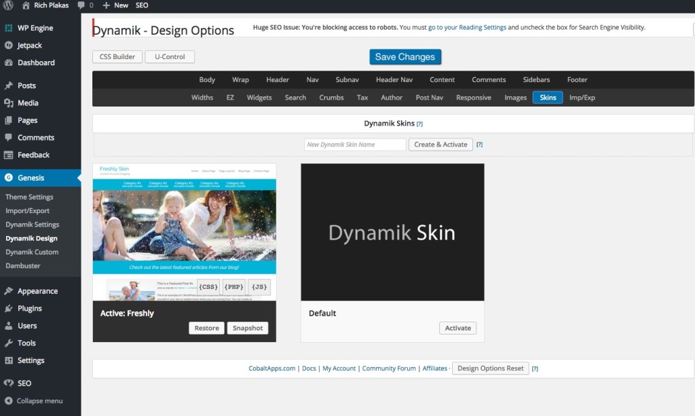Click the Users person icon
The height and width of the screenshot is (416, 695).
click(x=8, y=326)
